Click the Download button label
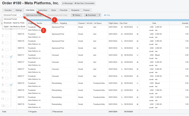The image size is (189, 116). 92,15
